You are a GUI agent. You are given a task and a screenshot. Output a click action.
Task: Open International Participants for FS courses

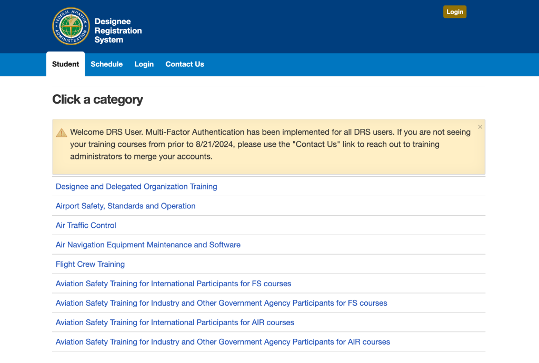[173, 284]
